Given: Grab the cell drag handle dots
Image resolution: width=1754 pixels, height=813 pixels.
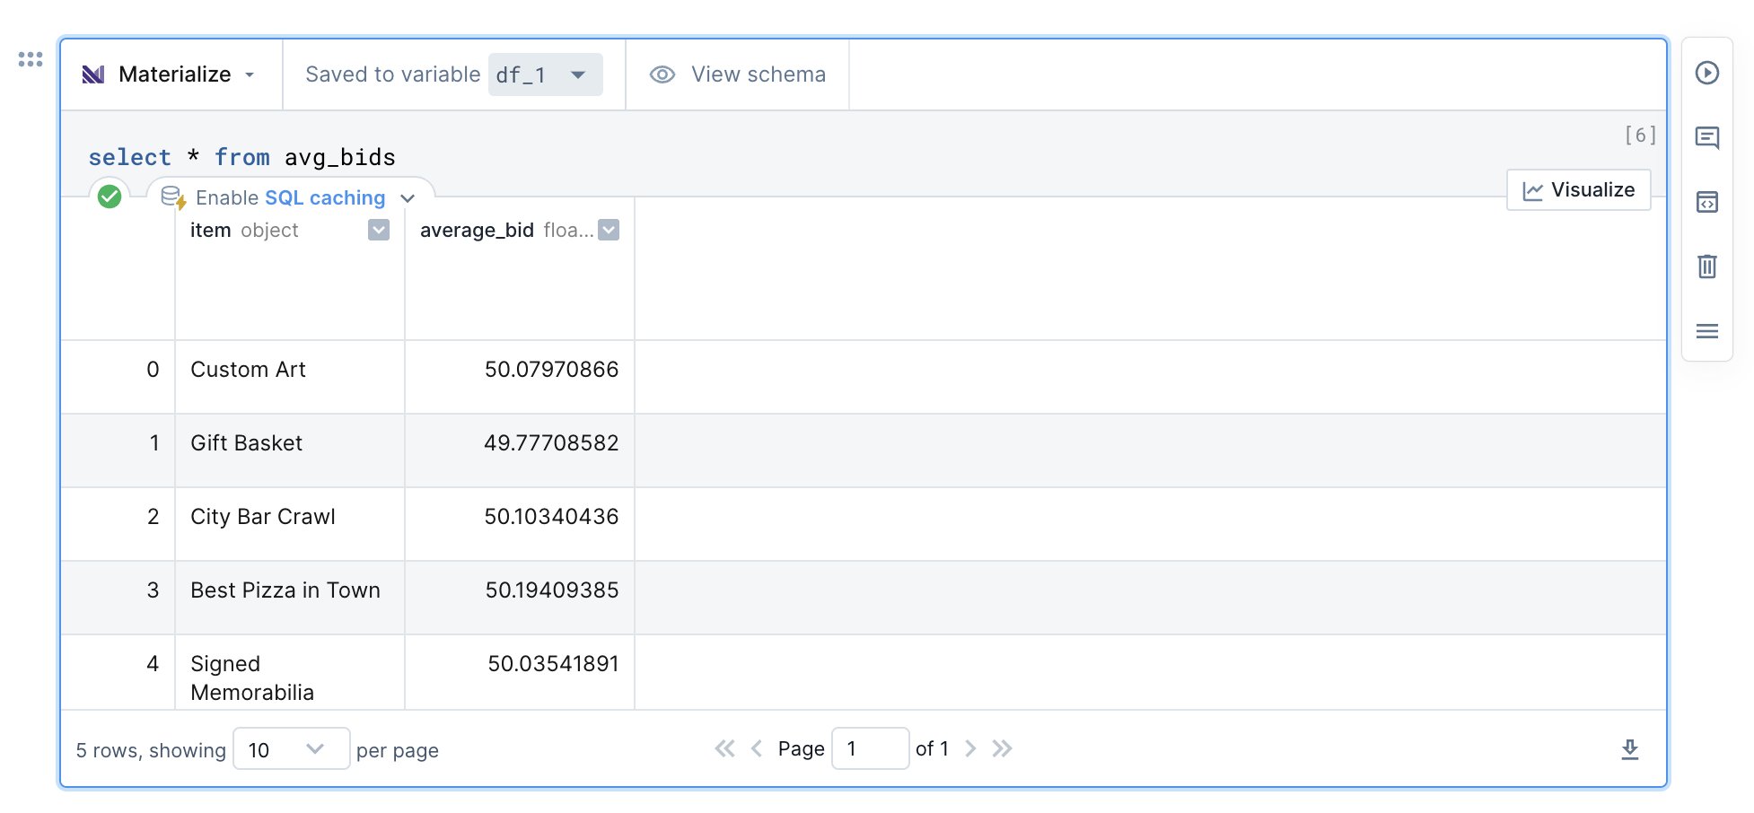Looking at the screenshot, I should click(31, 59).
